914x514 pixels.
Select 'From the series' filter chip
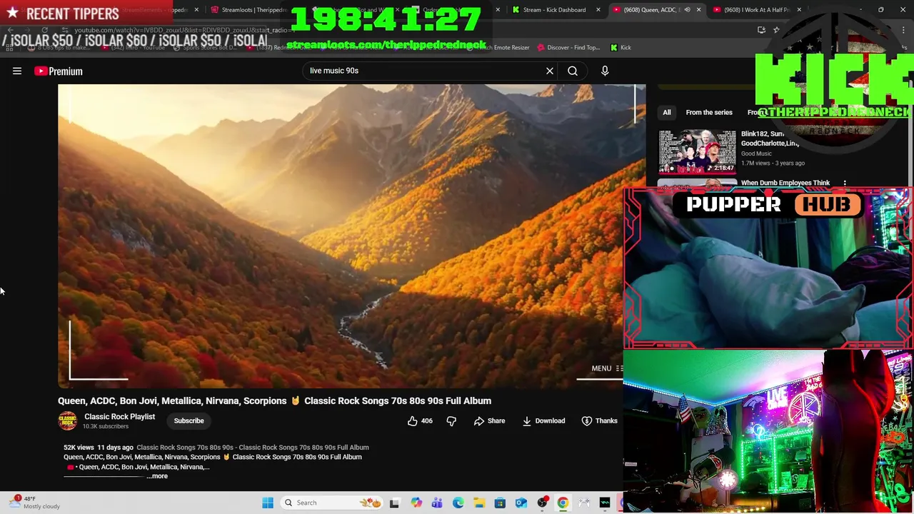click(709, 112)
